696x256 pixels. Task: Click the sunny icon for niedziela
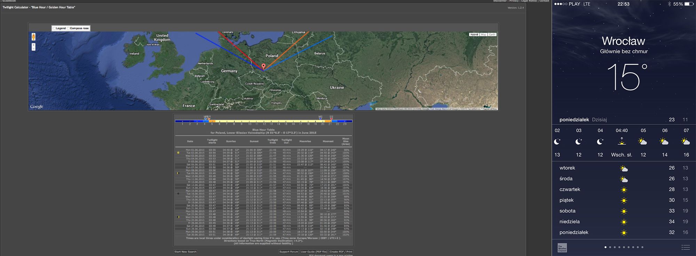coord(624,222)
